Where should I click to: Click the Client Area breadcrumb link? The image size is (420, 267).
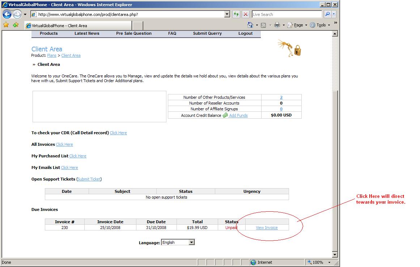coord(71,55)
